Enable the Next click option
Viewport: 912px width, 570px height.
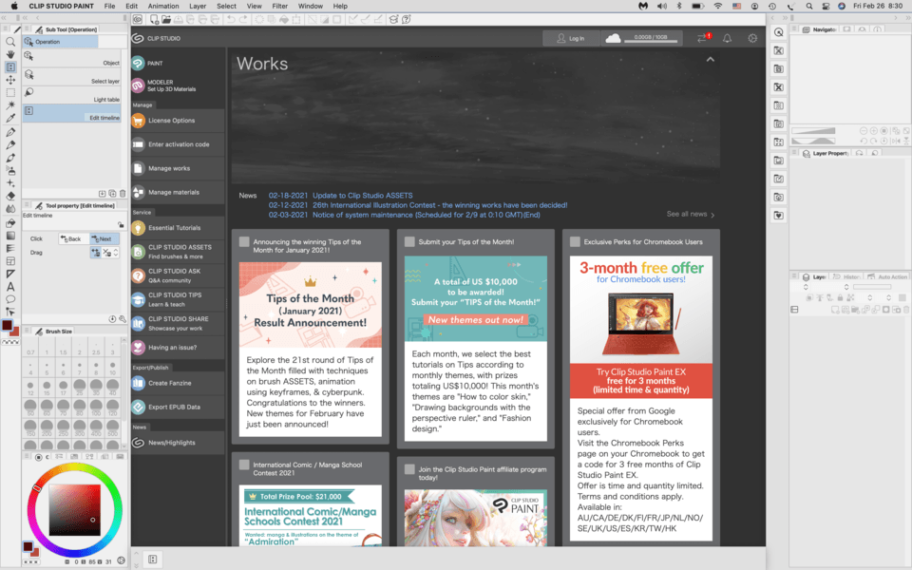(102, 239)
